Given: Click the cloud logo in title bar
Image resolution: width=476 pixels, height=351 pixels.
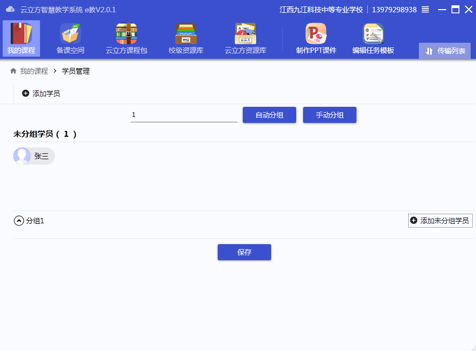Looking at the screenshot, I should pyautogui.click(x=10, y=9).
